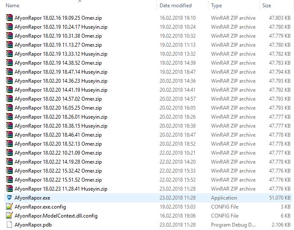The height and width of the screenshot is (230, 294).
Task: Select file name AfyonRapor 18.02.20 18.38.15 Huseyin.zip
Action: coord(61,126)
